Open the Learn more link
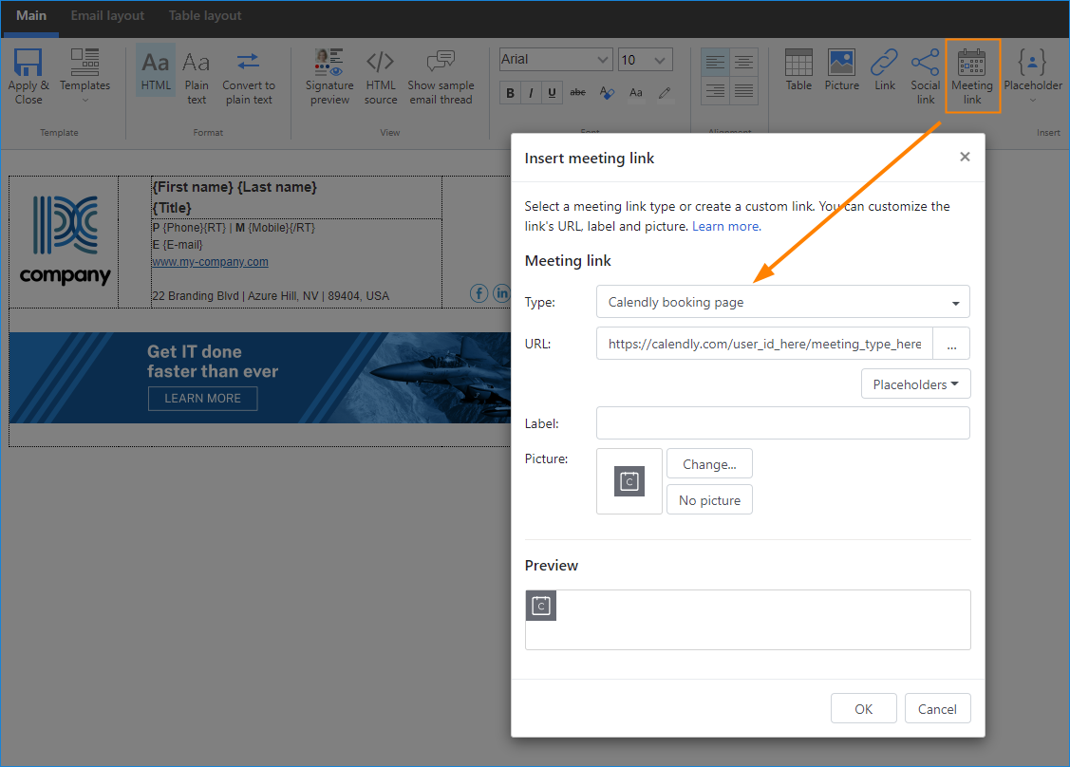This screenshot has height=767, width=1070. click(x=726, y=227)
